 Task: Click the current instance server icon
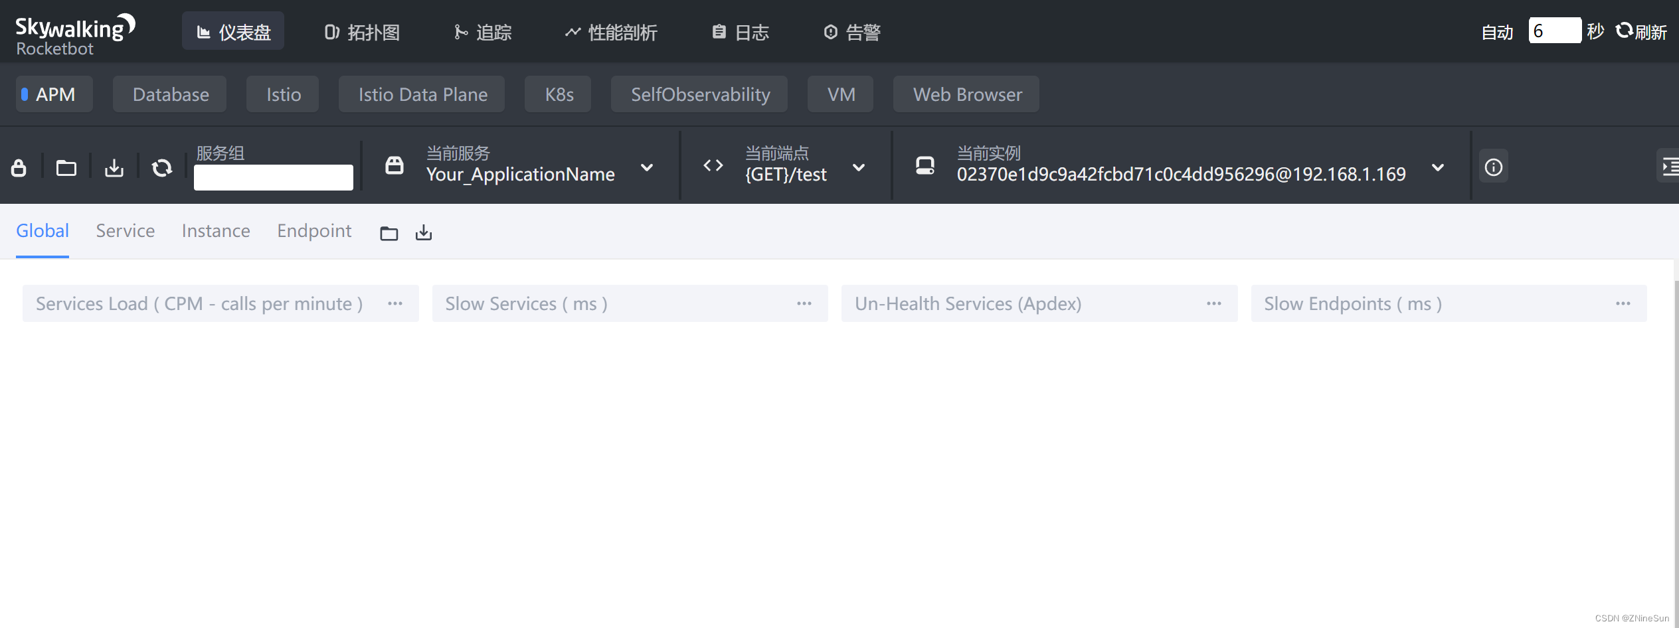pyautogui.click(x=925, y=165)
